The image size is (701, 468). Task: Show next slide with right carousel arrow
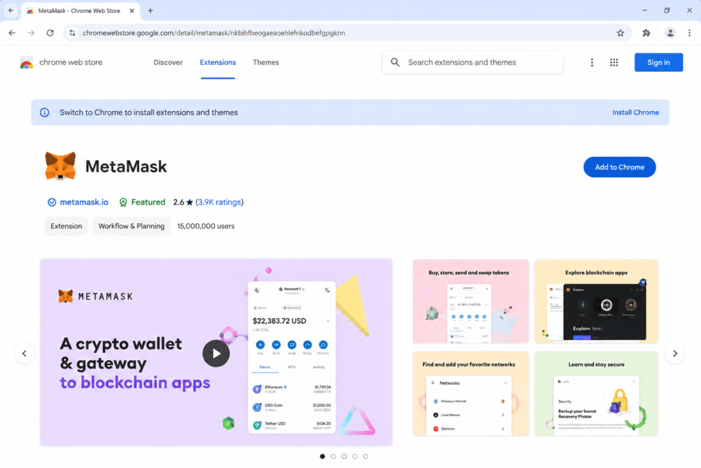tap(674, 354)
